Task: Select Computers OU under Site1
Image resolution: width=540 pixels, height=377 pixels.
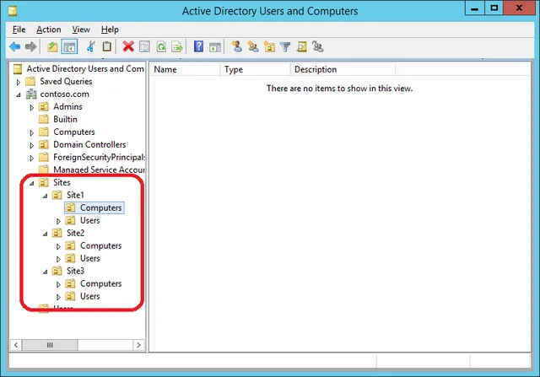Action: (x=100, y=208)
